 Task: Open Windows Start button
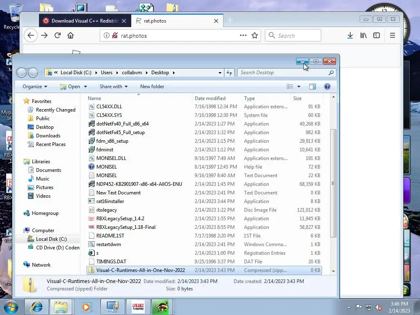point(11,307)
